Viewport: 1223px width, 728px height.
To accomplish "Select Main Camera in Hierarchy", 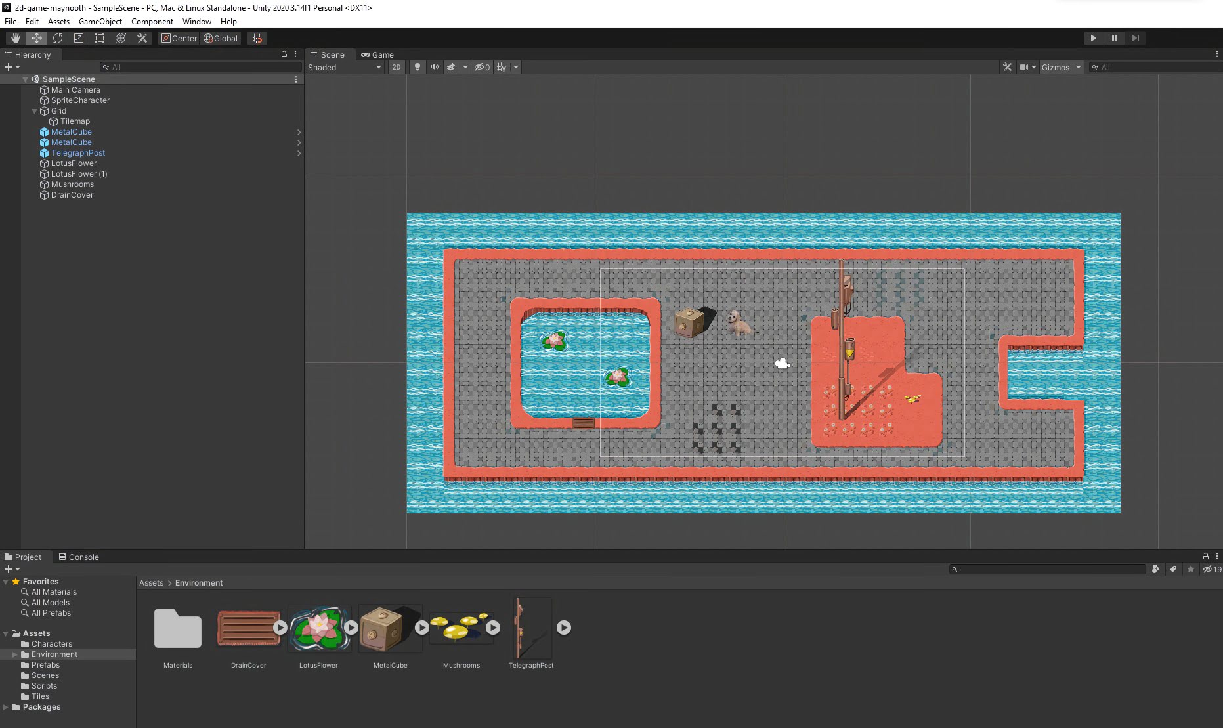I will click(75, 90).
